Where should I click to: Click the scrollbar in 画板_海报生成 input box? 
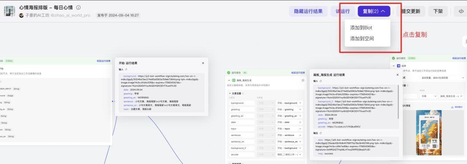coord(398,101)
